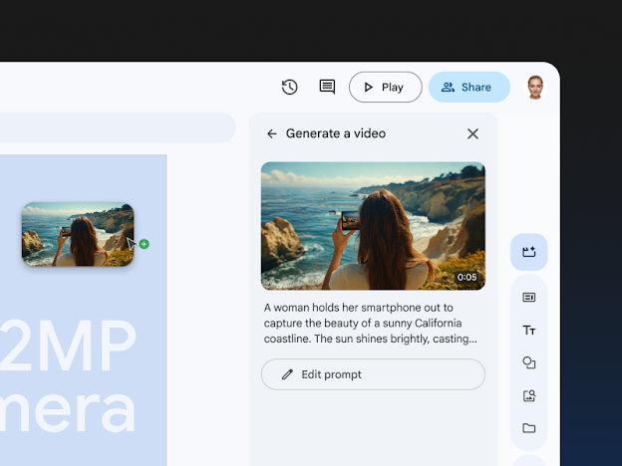Select the "2MP" heading text on slide
The width and height of the screenshot is (622, 466).
click(70, 347)
